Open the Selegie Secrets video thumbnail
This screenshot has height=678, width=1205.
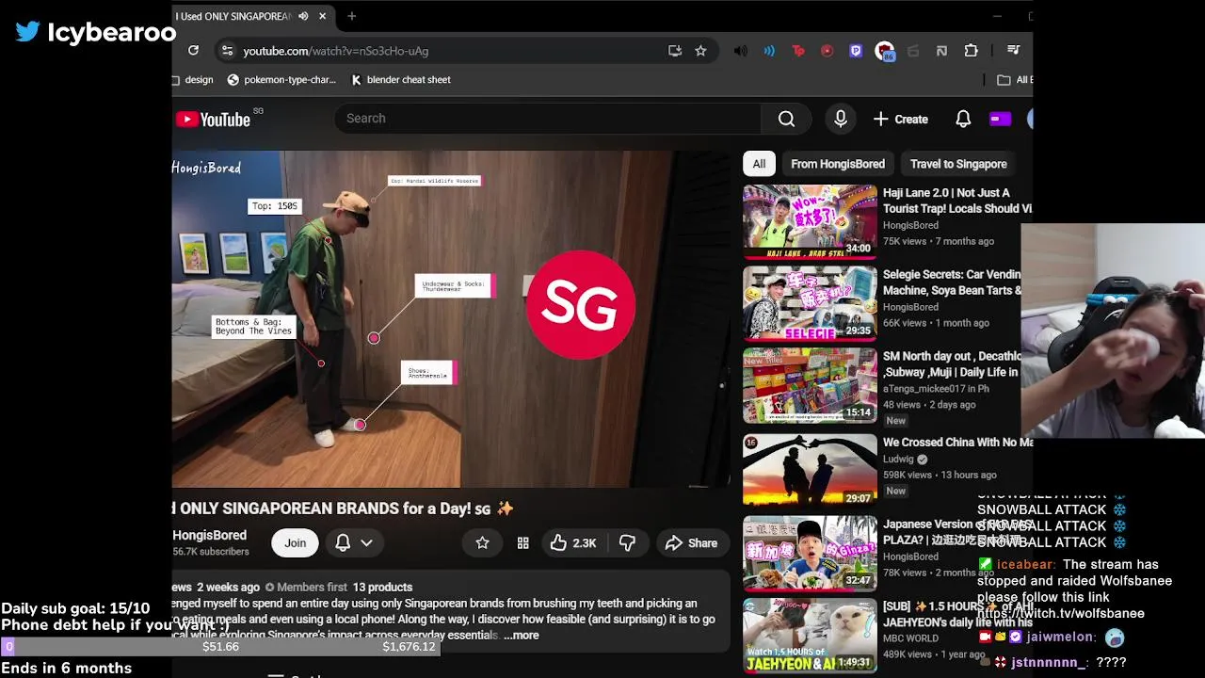click(810, 303)
